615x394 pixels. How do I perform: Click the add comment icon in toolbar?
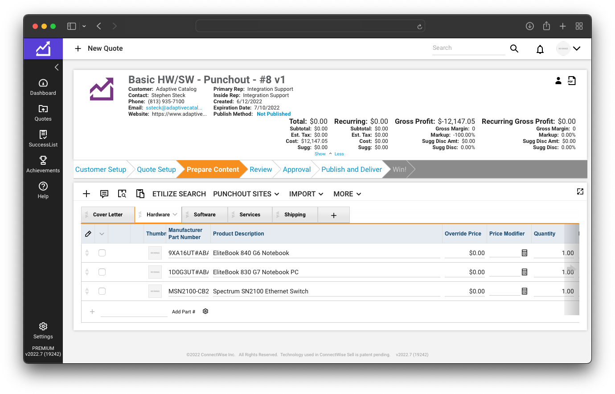point(104,194)
